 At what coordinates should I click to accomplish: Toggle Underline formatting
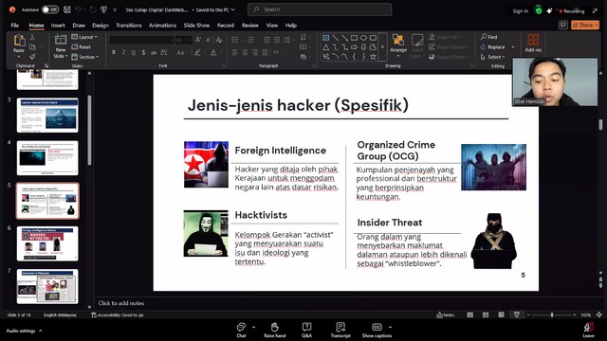[134, 52]
